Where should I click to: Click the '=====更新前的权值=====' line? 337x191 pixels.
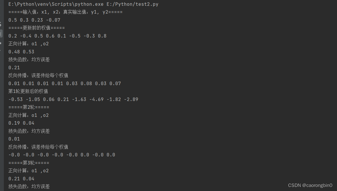[x=37, y=28]
